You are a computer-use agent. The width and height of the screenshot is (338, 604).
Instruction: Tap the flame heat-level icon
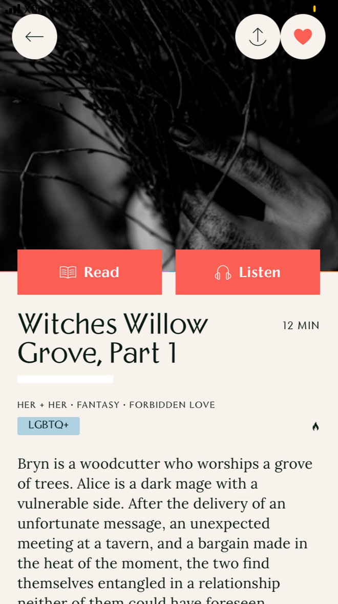click(x=315, y=426)
